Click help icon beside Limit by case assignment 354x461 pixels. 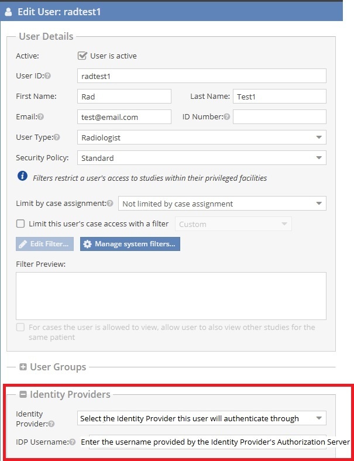110,203
